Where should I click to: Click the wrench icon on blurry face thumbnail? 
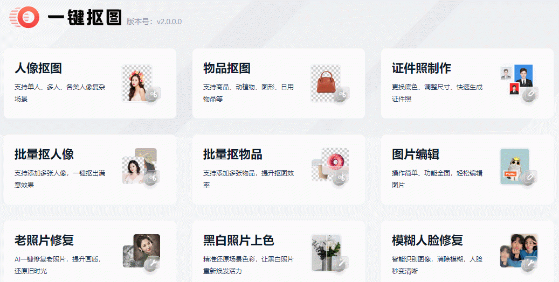[x=530, y=264]
